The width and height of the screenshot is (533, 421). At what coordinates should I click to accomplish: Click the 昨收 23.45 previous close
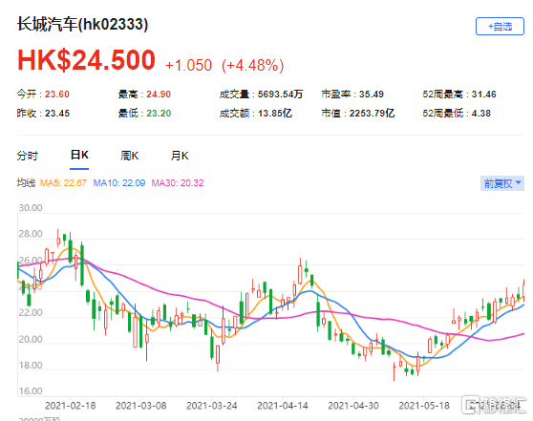click(43, 114)
